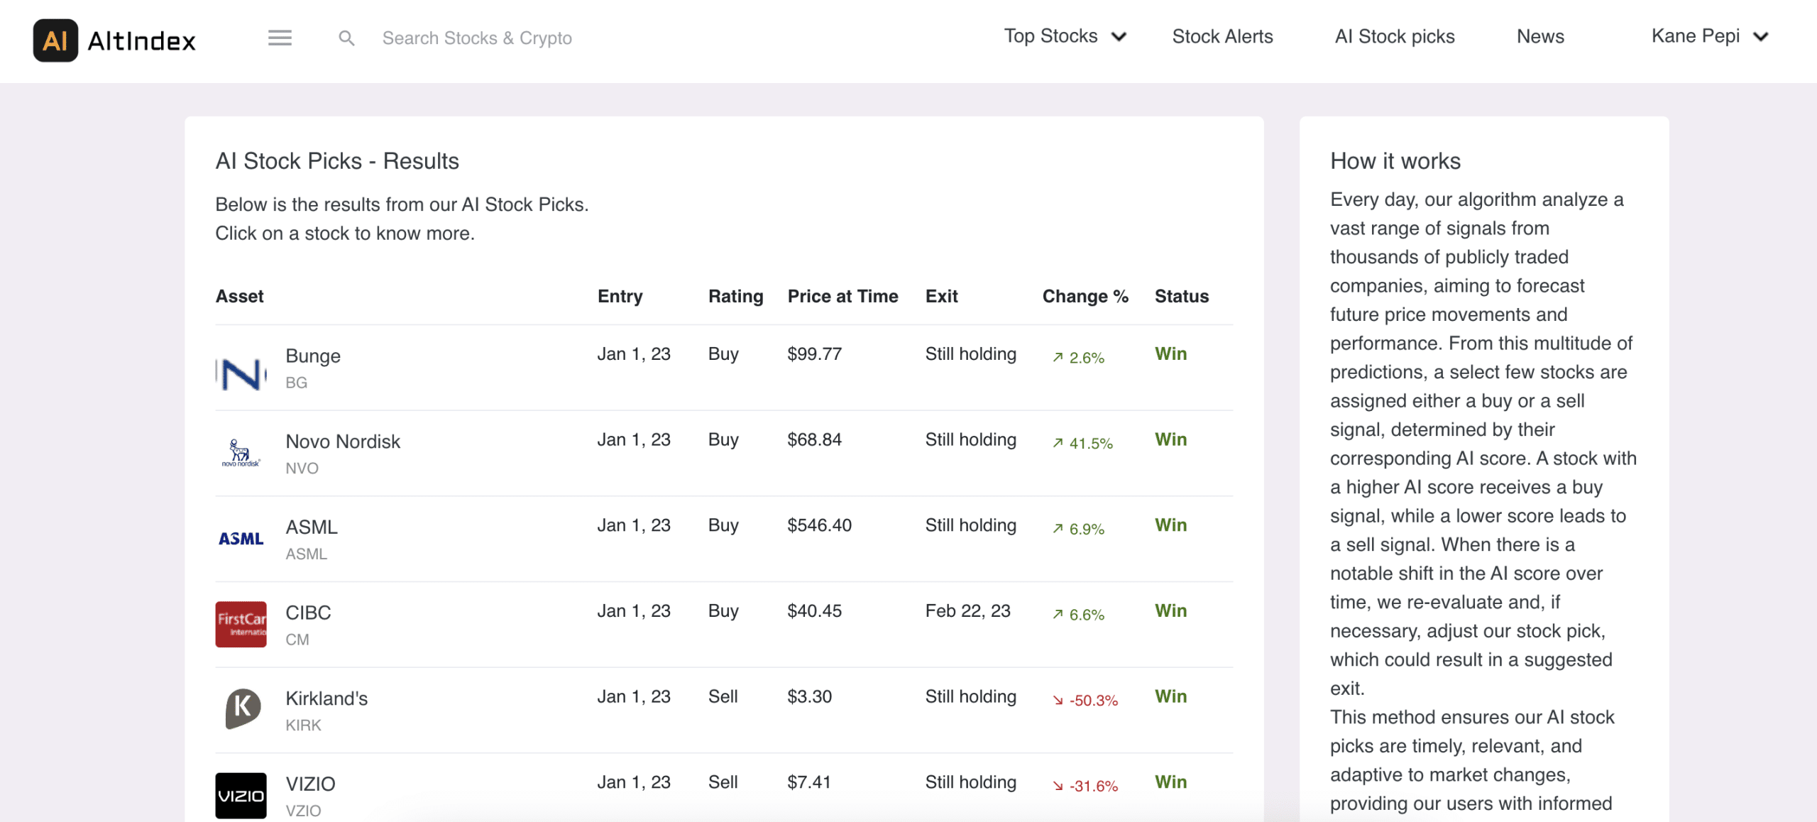Screen dimensions: 1817x822
Task: Click Price at Time column header
Action: 843,296
